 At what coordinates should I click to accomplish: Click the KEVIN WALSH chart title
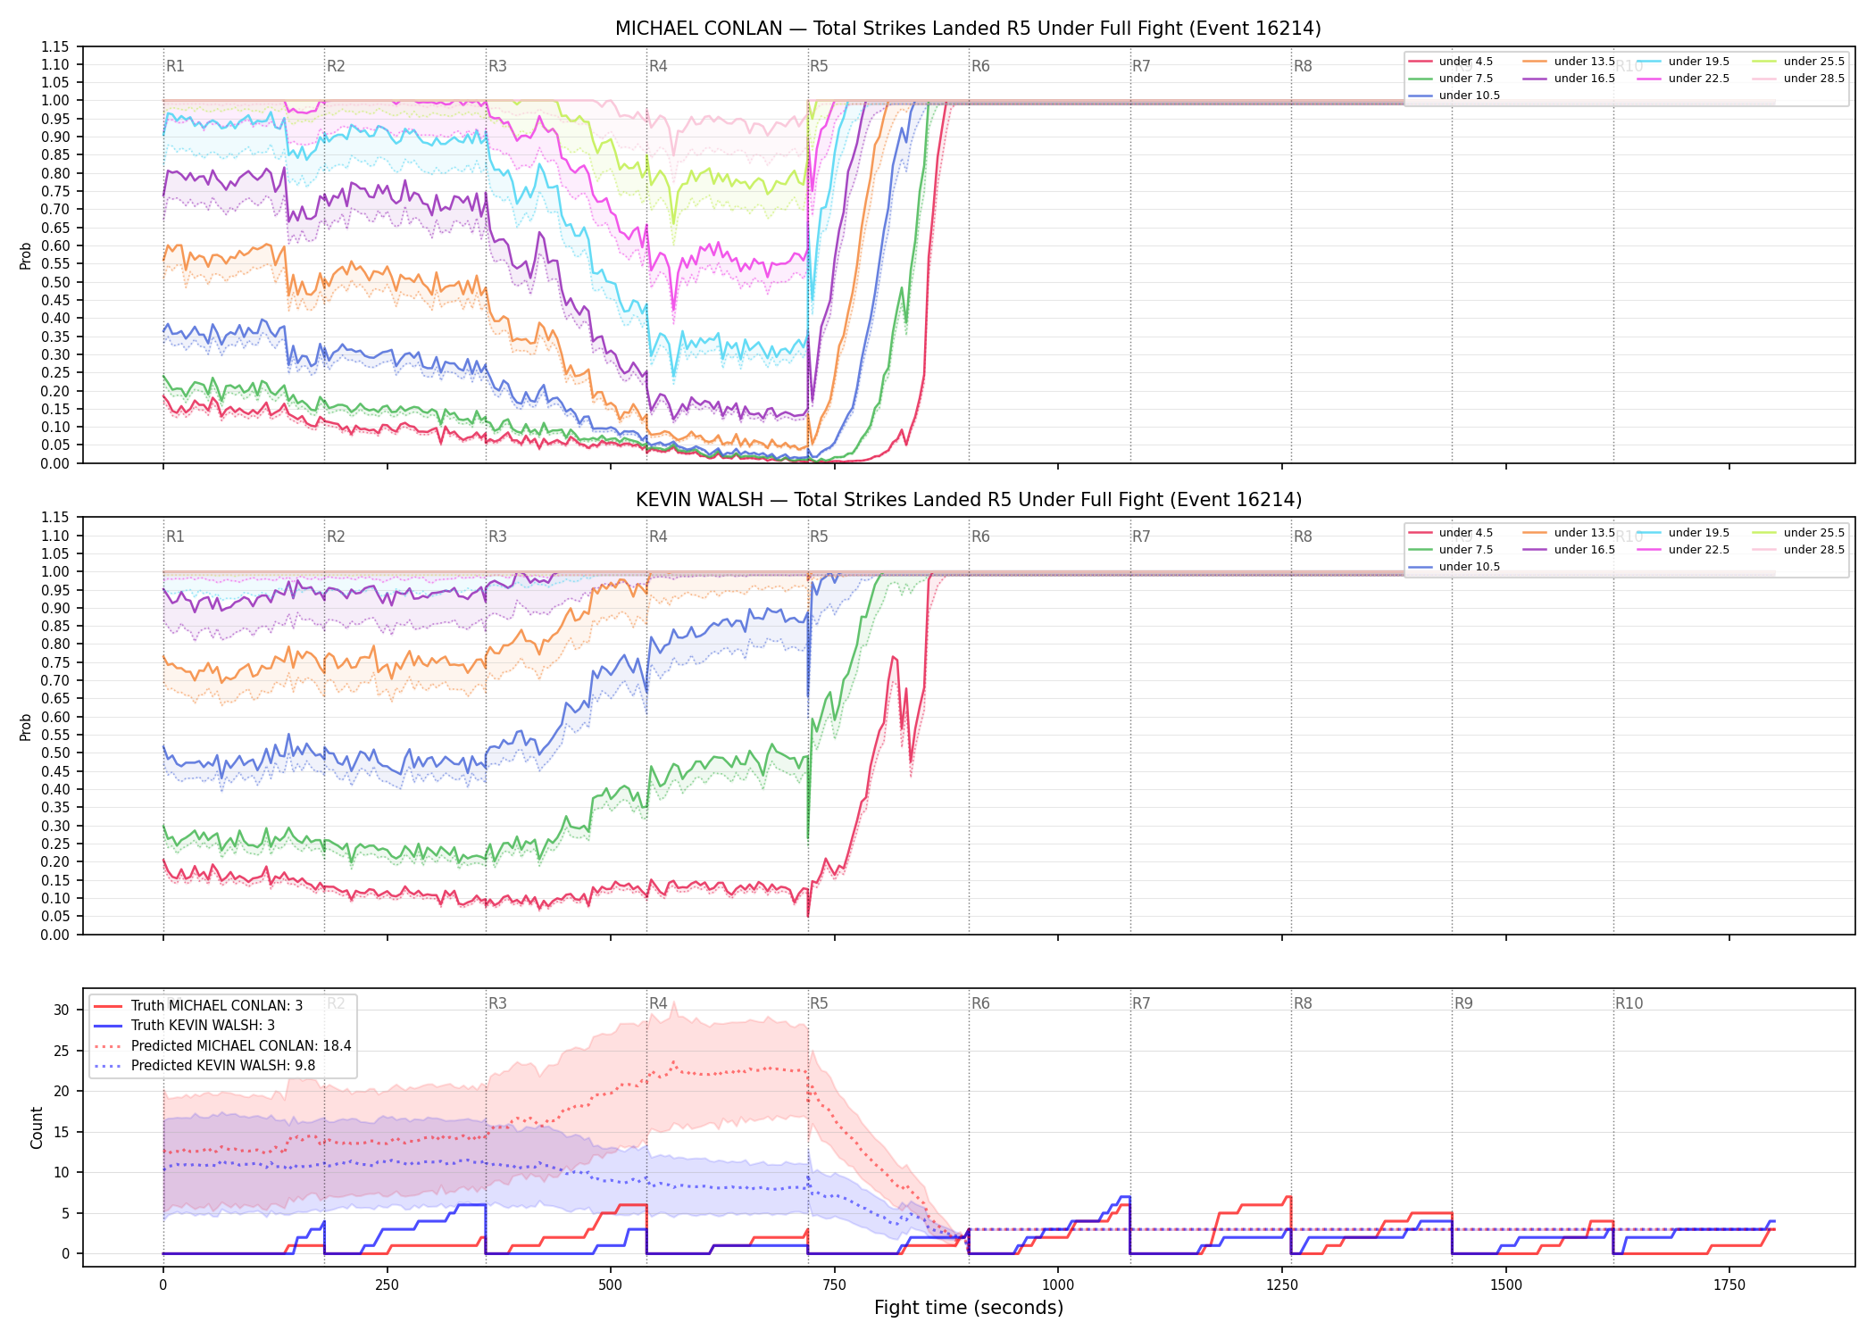[968, 500]
